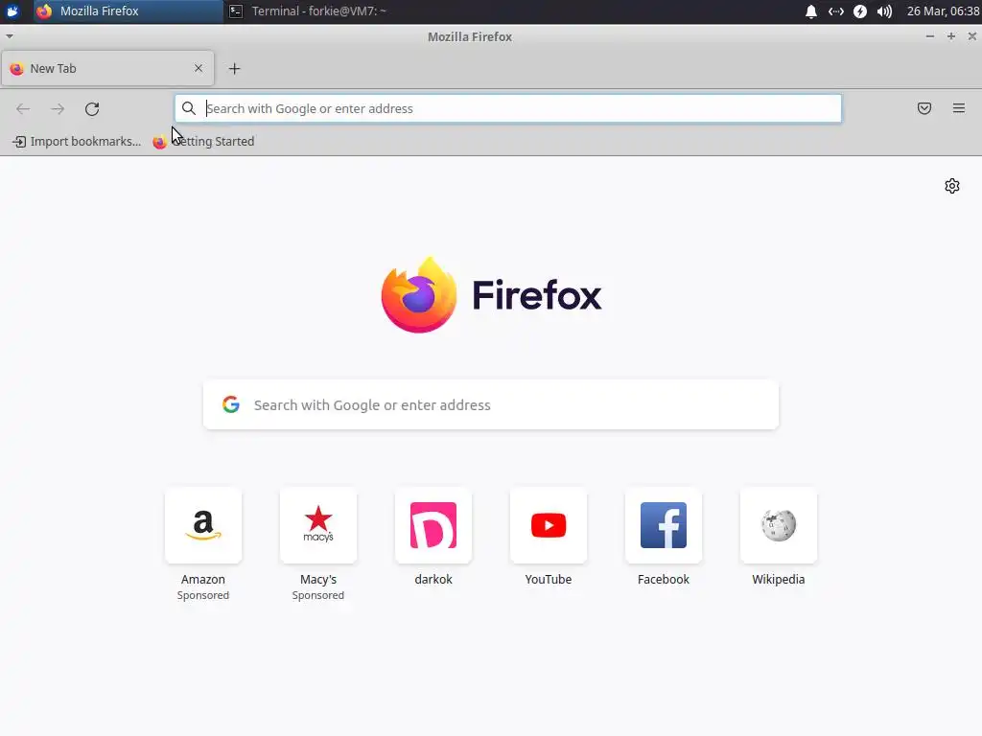Focus the URL address bar field
The height and width of the screenshot is (736, 982).
[508, 108]
